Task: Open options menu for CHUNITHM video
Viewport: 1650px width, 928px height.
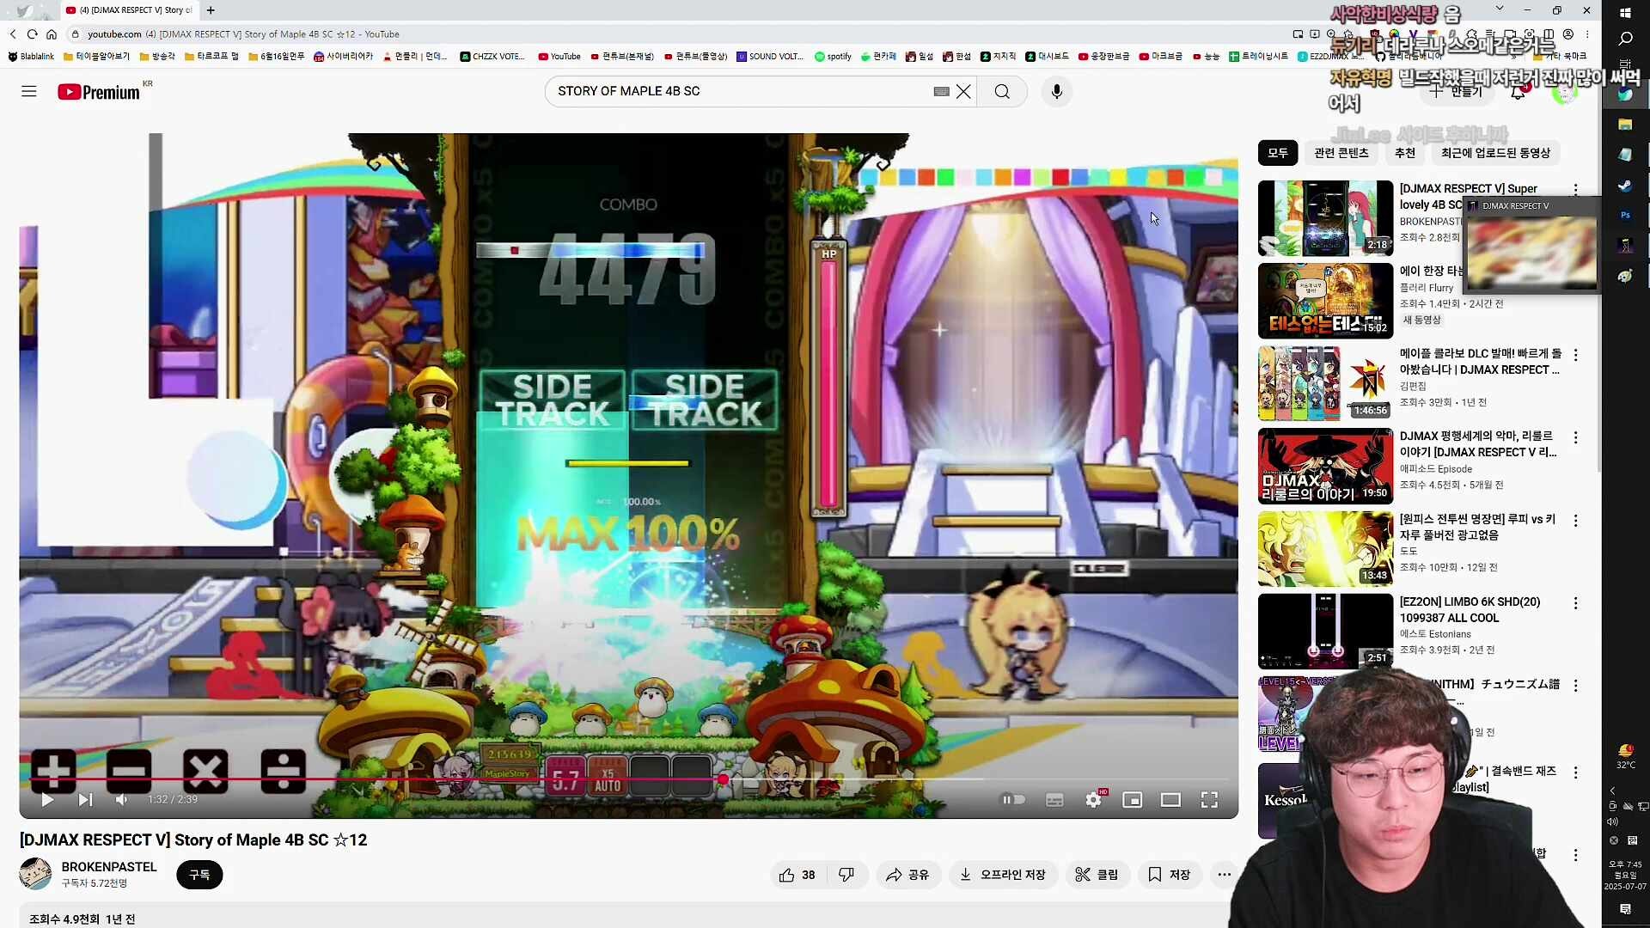Action: 1575,686
